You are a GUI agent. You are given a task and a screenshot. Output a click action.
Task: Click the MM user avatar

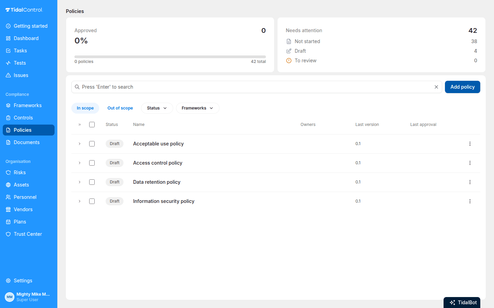coord(10,297)
